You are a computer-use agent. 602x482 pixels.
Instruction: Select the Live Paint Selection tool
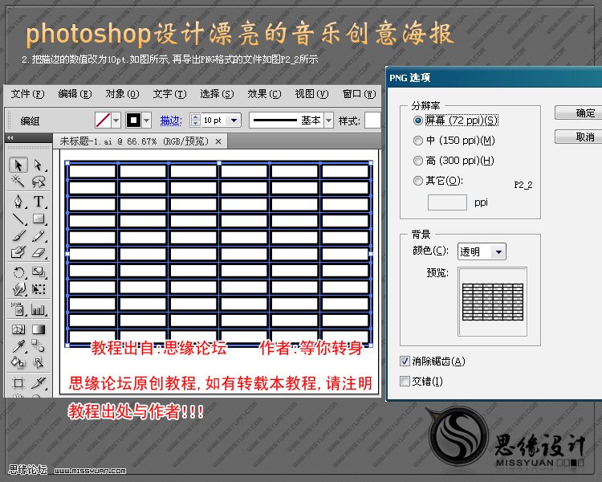[39, 362]
